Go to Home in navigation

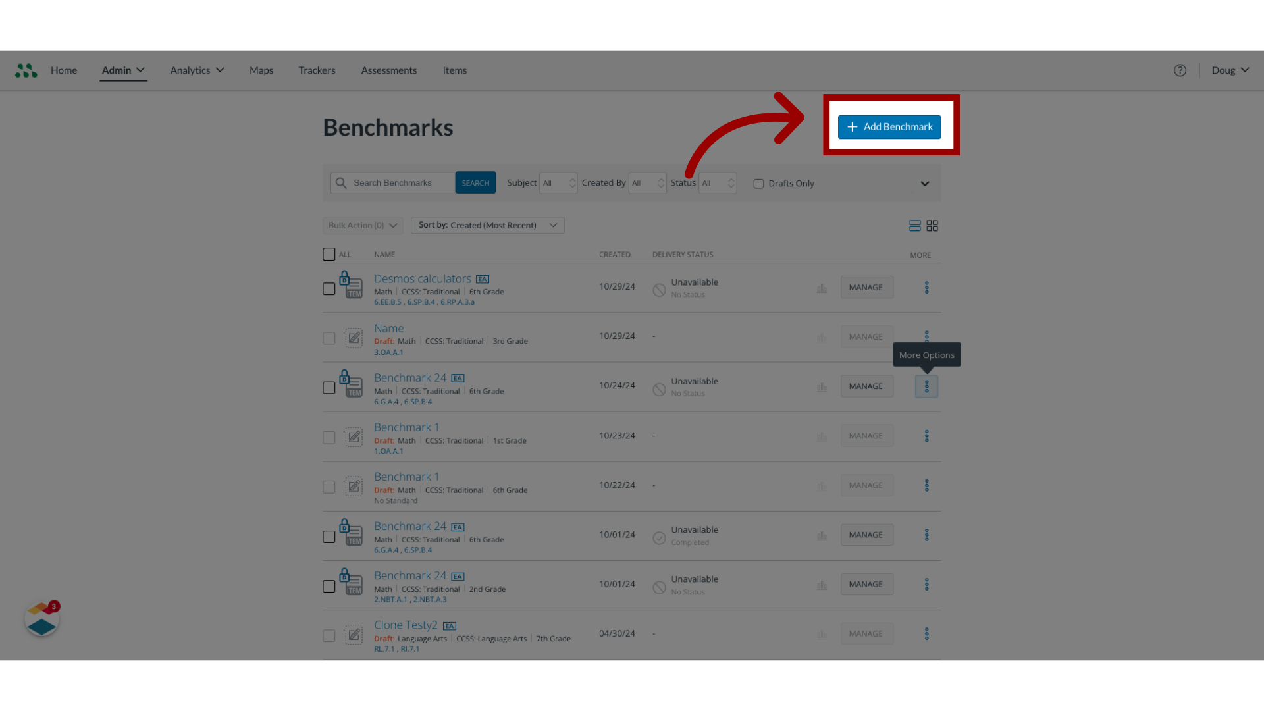pyautogui.click(x=64, y=70)
